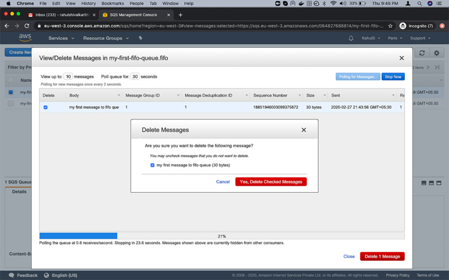Click Yes, Delete Checked Messages button
Screen dimensions: 449x280
(x=271, y=181)
